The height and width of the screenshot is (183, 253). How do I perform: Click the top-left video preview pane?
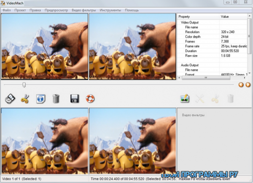click(45, 47)
